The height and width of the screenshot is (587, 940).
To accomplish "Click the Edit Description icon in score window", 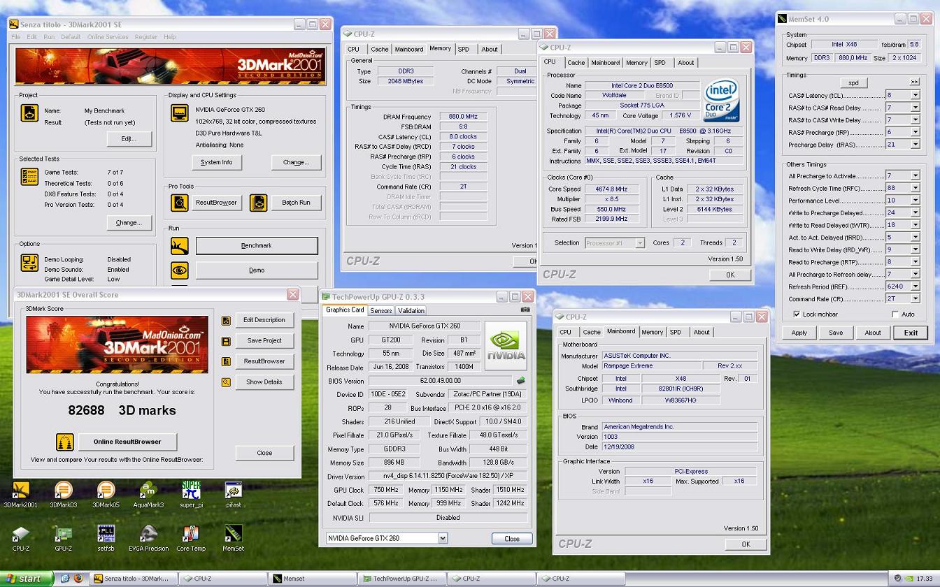I will [226, 321].
